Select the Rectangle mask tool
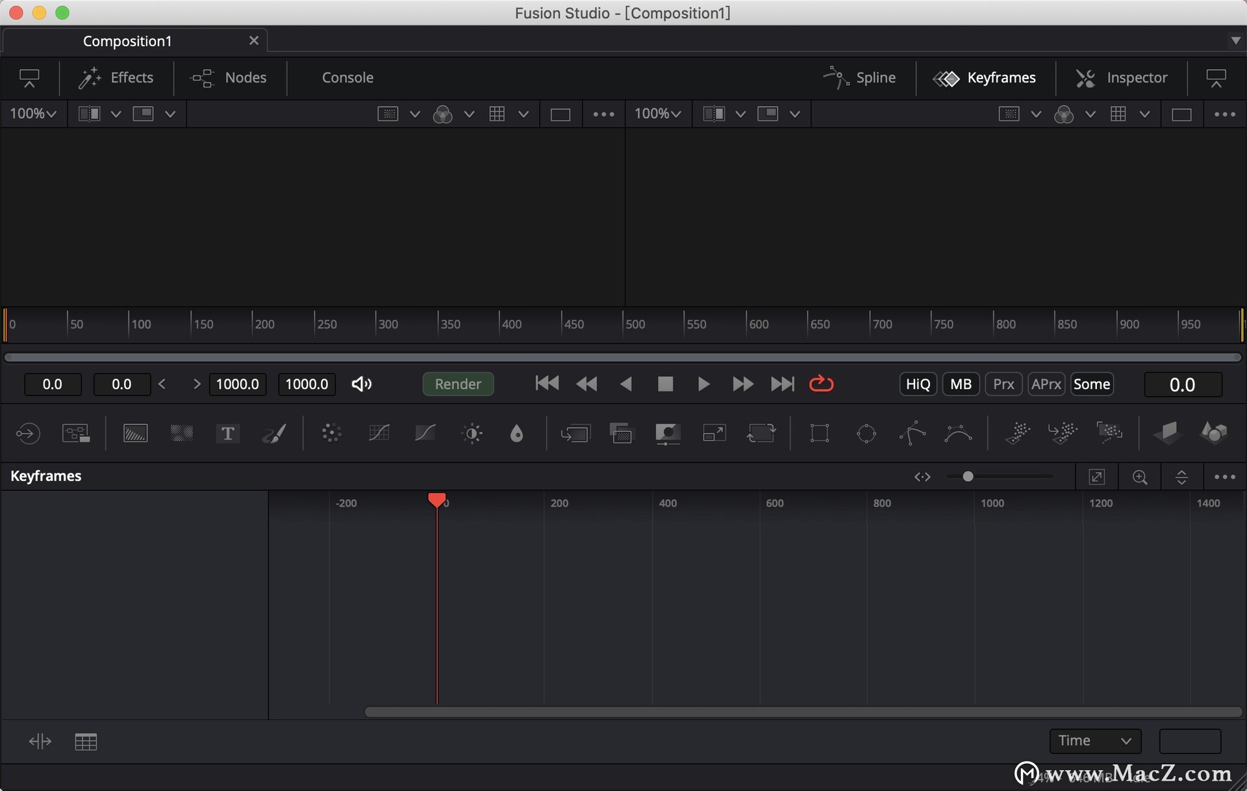This screenshot has height=791, width=1247. (x=820, y=433)
